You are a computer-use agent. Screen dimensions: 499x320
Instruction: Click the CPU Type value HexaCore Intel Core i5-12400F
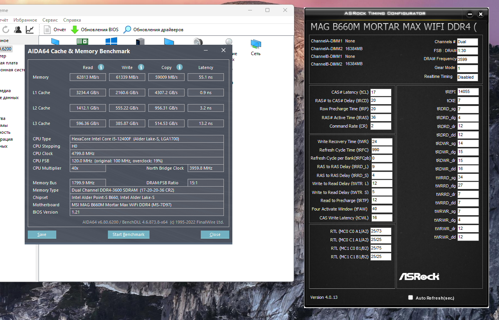point(147,139)
